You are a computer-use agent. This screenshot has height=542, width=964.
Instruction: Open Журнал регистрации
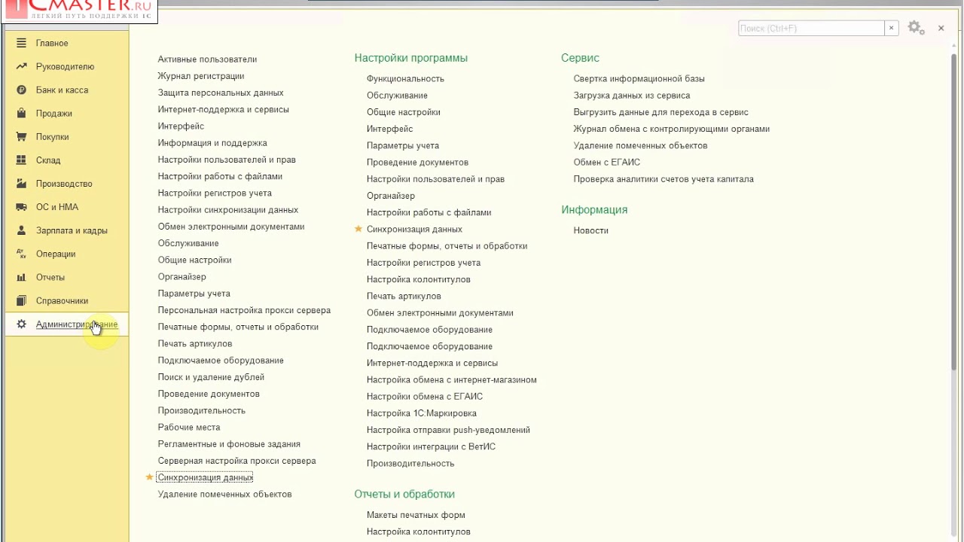click(200, 75)
